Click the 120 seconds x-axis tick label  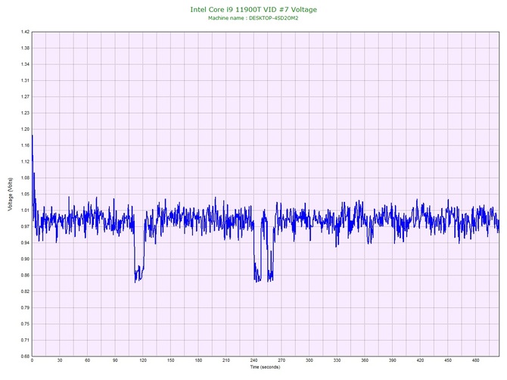click(x=143, y=360)
